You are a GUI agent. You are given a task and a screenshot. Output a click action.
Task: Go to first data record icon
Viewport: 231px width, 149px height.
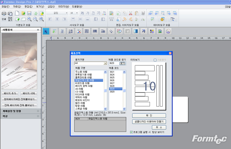[x=150, y=13]
